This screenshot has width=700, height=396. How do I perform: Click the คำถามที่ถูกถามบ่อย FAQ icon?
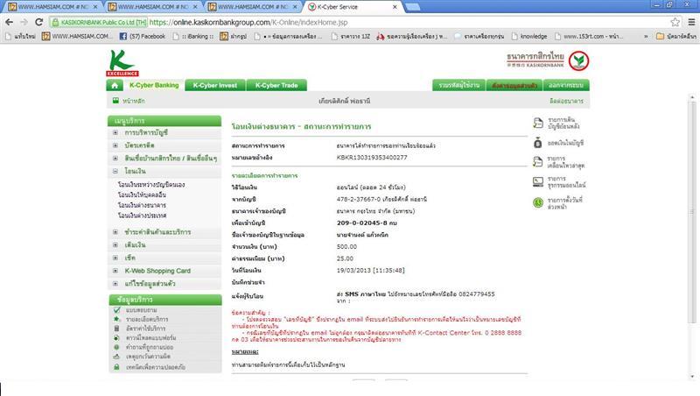point(116,347)
